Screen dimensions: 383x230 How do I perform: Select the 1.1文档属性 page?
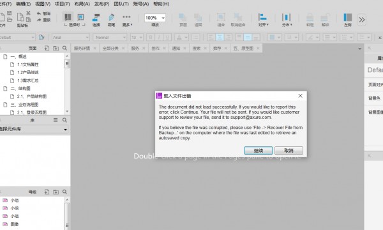28,65
